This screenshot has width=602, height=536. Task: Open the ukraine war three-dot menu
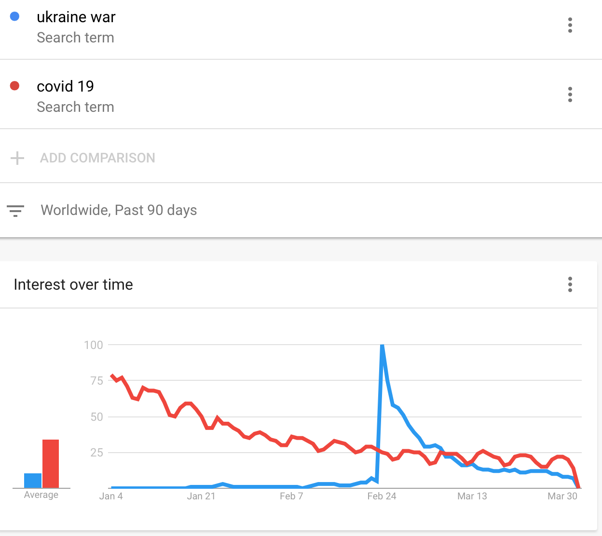coord(570,25)
